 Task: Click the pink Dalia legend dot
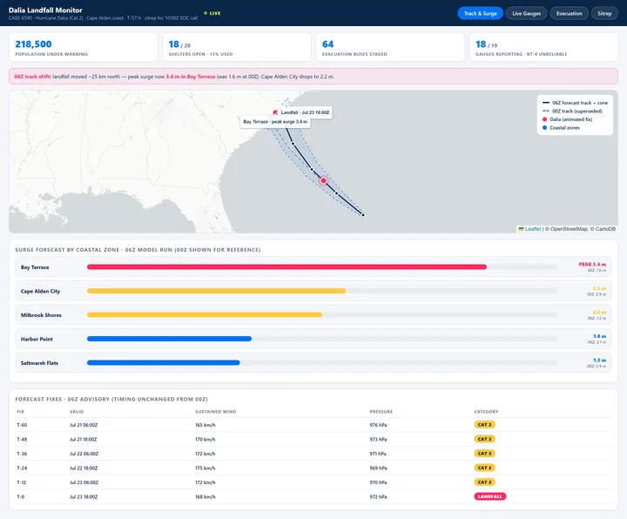pyautogui.click(x=544, y=119)
